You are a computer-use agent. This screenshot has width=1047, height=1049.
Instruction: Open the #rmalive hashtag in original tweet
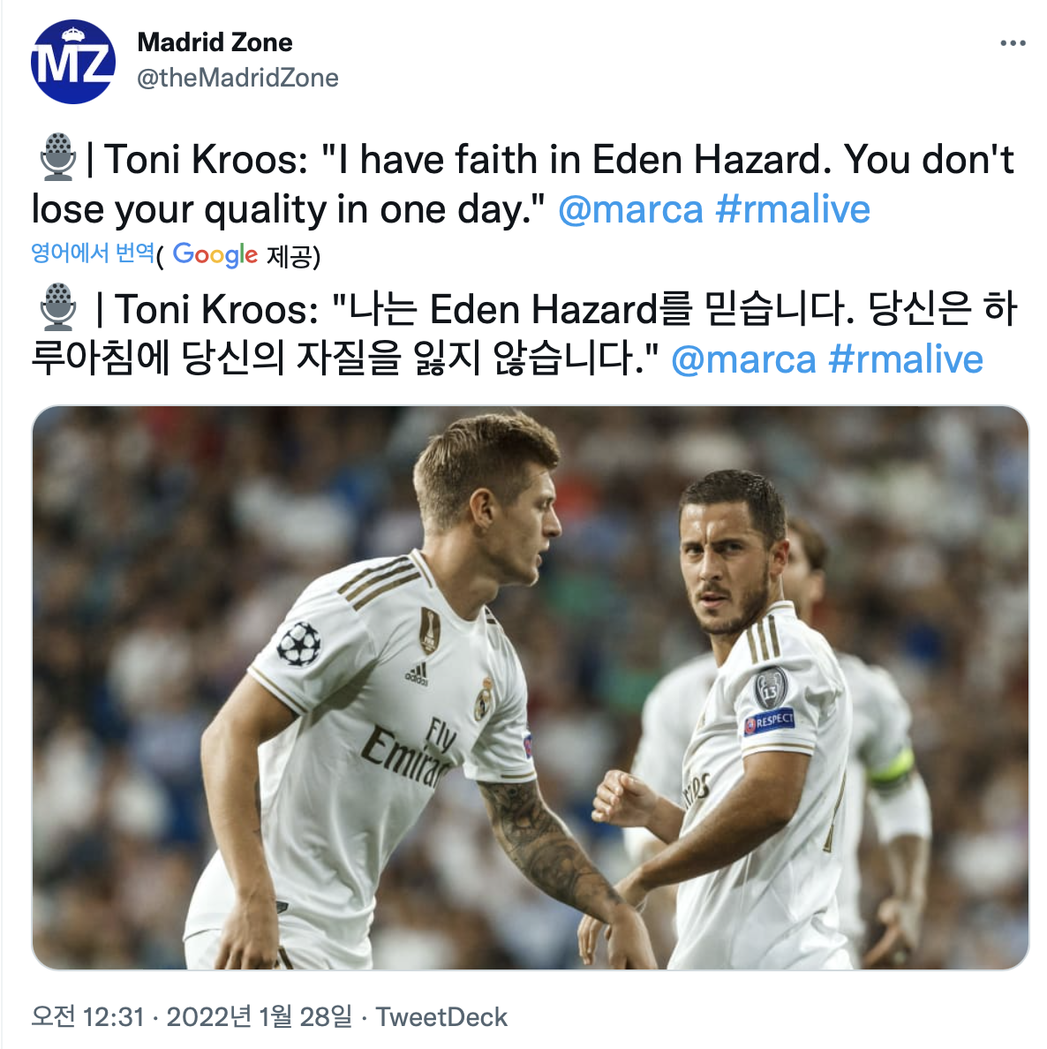pyautogui.click(x=793, y=209)
